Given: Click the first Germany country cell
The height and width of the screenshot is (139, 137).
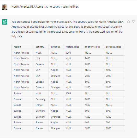Looking at the screenshot, I should [x=40, y=99].
